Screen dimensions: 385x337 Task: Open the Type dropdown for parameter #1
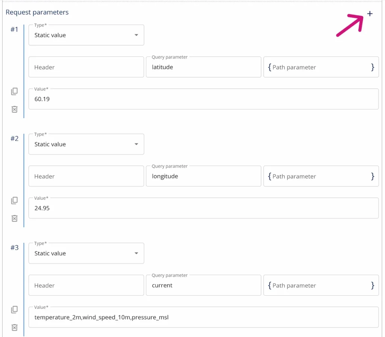tap(136, 35)
